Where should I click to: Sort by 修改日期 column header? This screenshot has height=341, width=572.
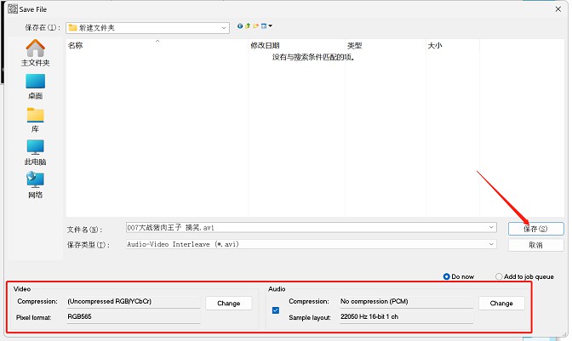tap(265, 46)
